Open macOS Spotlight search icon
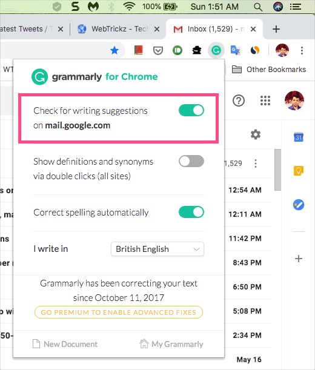 [258, 7]
